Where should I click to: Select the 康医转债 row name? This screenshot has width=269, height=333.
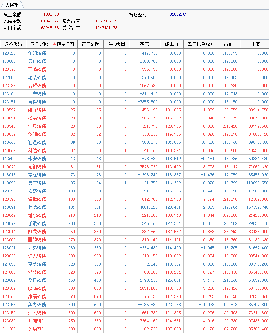tap(37, 102)
